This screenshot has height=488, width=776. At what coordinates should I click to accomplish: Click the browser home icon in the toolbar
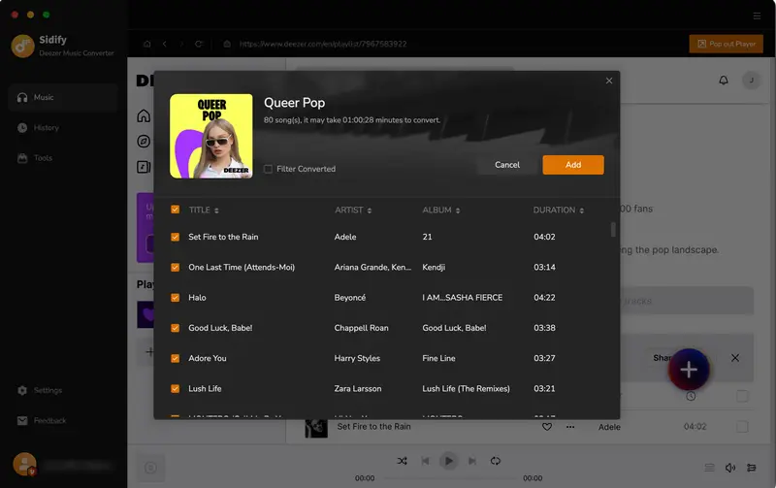pos(147,44)
